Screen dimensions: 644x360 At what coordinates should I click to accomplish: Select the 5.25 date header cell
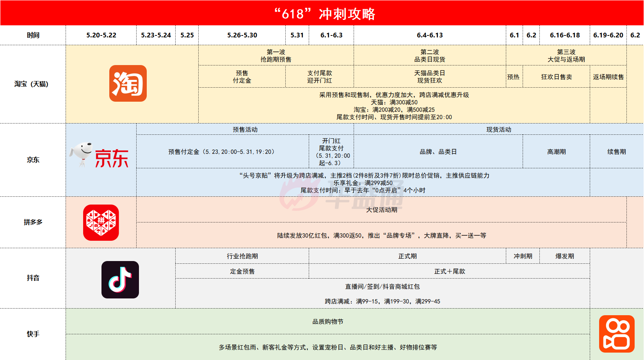[x=187, y=35]
